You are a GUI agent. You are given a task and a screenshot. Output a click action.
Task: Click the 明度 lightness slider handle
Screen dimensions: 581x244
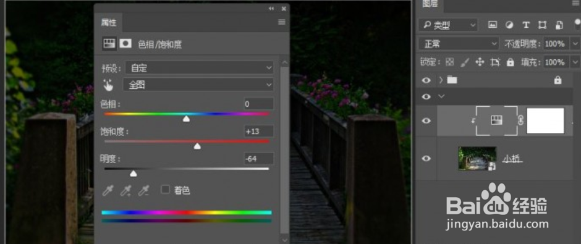[134, 174]
